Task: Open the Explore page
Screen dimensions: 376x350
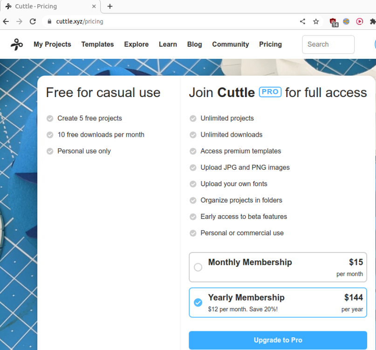Action: tap(136, 44)
